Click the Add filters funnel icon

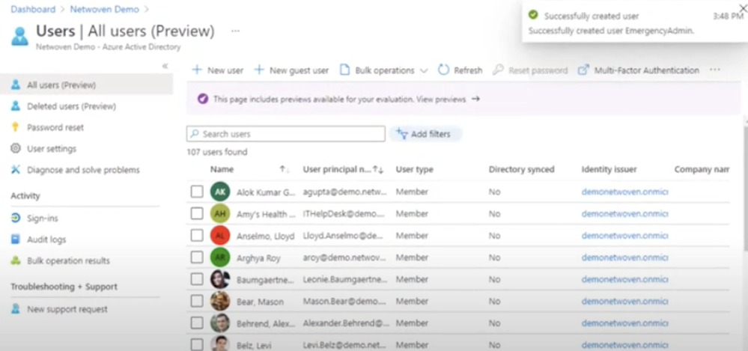click(x=401, y=134)
